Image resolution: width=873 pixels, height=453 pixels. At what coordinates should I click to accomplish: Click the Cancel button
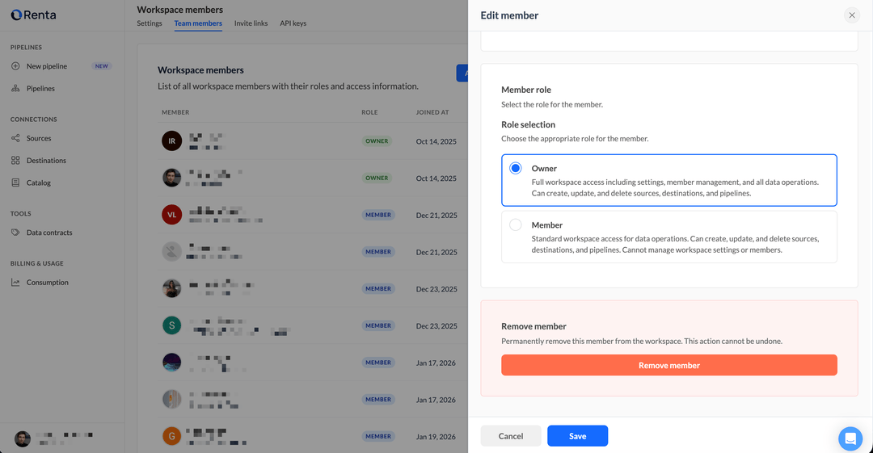[x=510, y=436]
